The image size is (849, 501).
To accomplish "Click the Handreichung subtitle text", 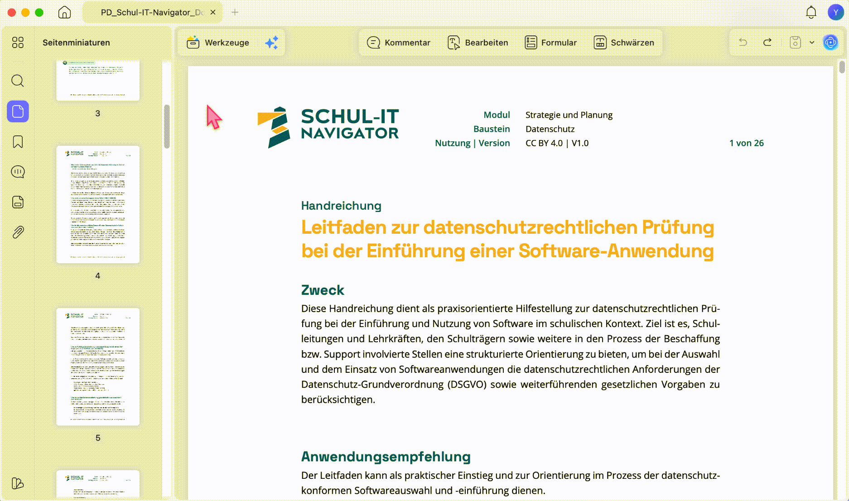I will click(x=341, y=206).
